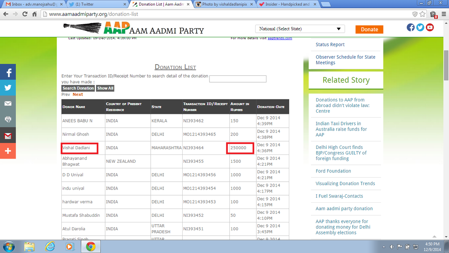Open Delhi High Court finds BJP/Congress story

(341, 153)
